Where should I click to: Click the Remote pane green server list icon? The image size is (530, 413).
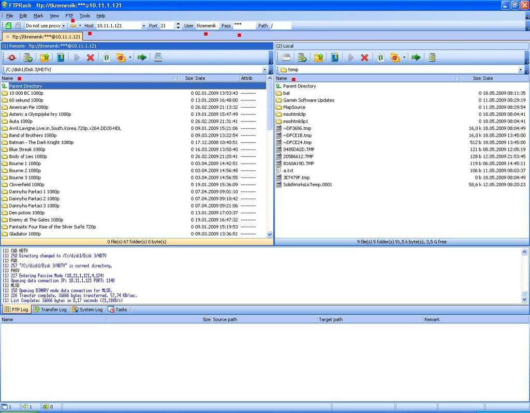pyautogui.click(x=28, y=58)
